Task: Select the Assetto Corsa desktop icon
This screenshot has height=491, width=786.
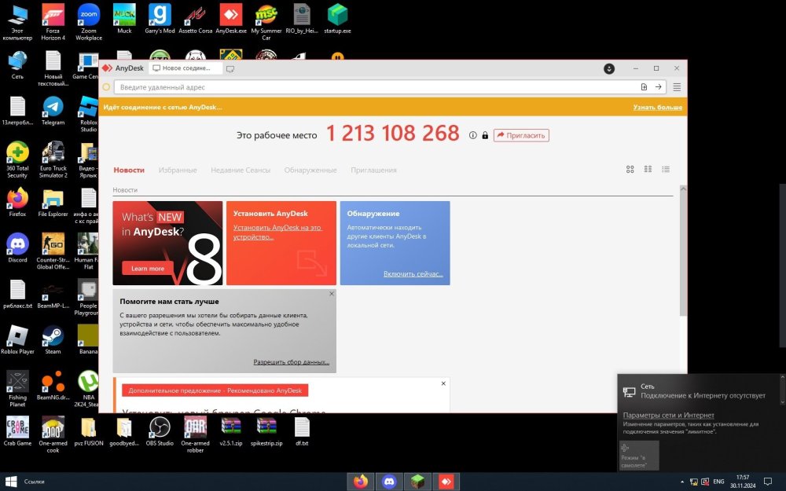Action: point(196,19)
